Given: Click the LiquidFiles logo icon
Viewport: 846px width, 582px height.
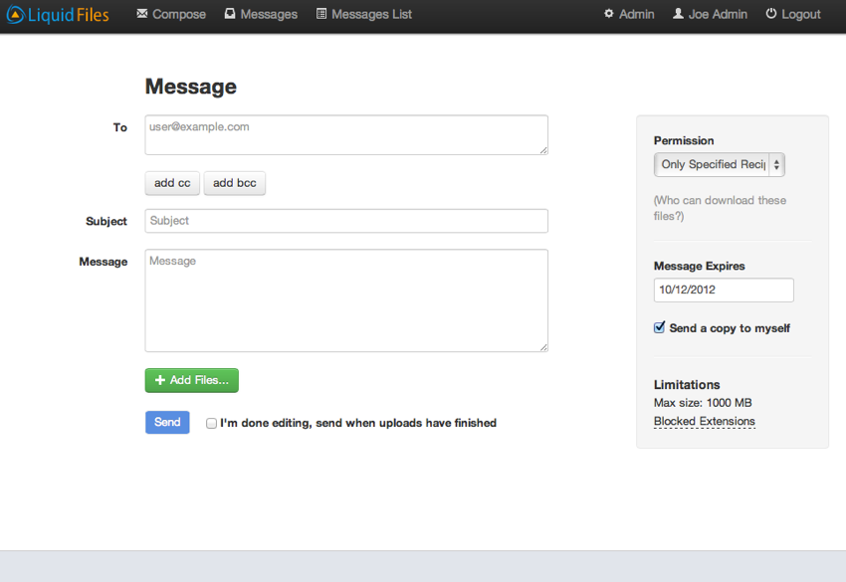Looking at the screenshot, I should tap(15, 14).
